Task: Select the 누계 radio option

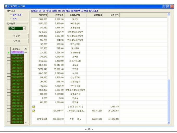Action: (x=11, y=19)
